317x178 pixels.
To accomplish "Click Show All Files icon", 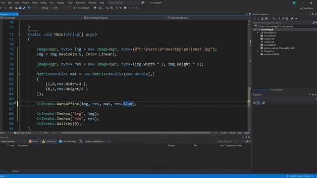I will pyautogui.click(x=287, y=19).
